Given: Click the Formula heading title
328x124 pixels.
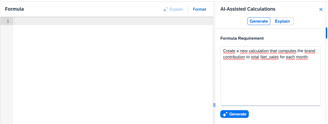Looking at the screenshot, I should click(14, 9).
